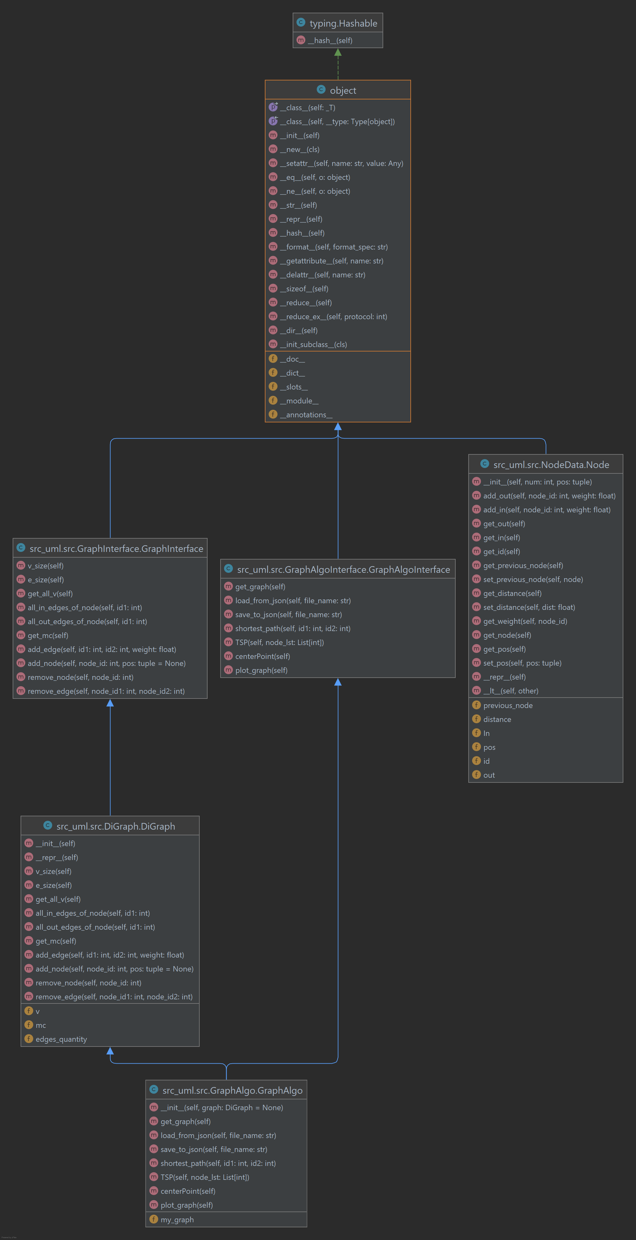Click the class badge of GraphAlgoInterface
This screenshot has width=636, height=1240.
click(x=228, y=568)
